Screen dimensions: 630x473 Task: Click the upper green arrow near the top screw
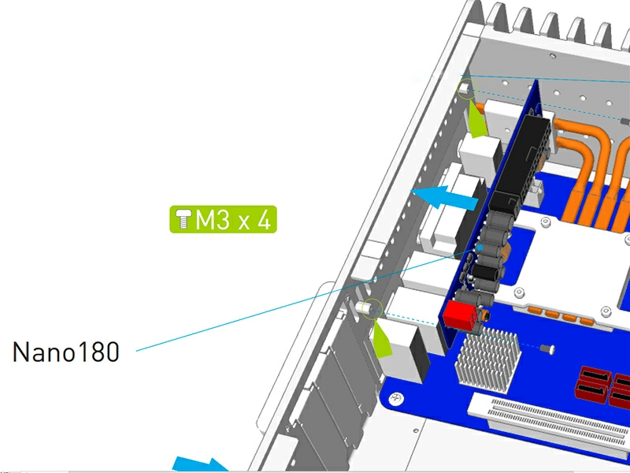477,117
